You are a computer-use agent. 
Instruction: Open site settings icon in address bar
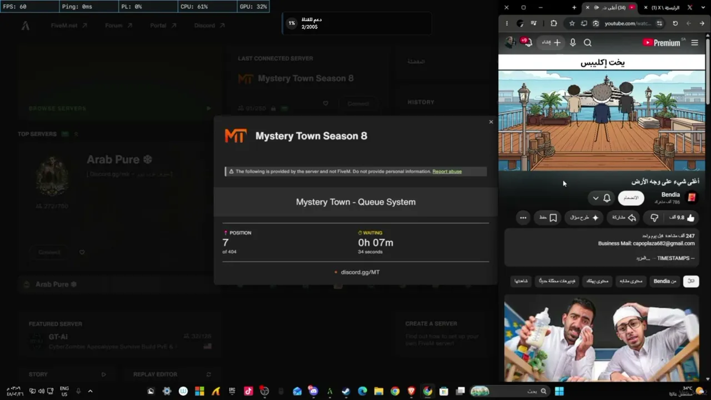click(x=659, y=23)
